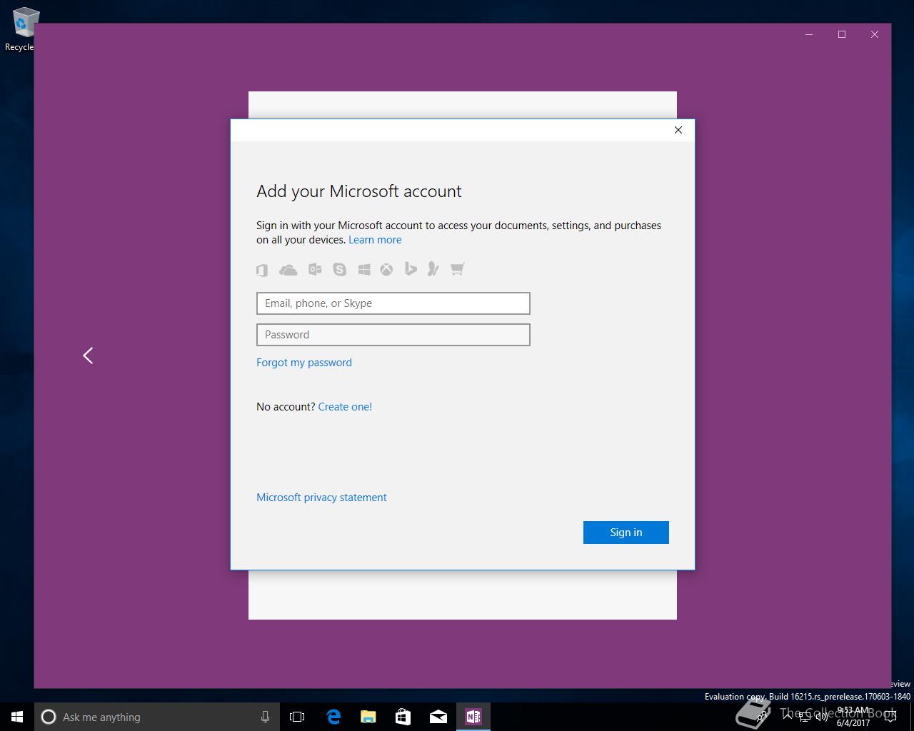Open the Forgot my password link
Image resolution: width=914 pixels, height=731 pixels.
tap(304, 363)
